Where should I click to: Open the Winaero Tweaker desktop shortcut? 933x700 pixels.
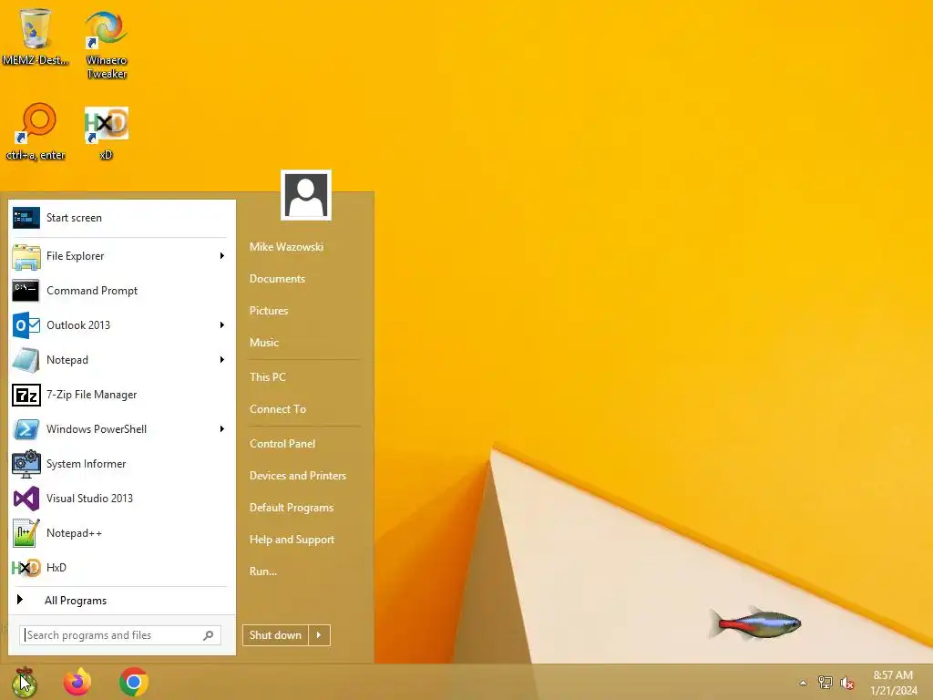click(x=107, y=45)
